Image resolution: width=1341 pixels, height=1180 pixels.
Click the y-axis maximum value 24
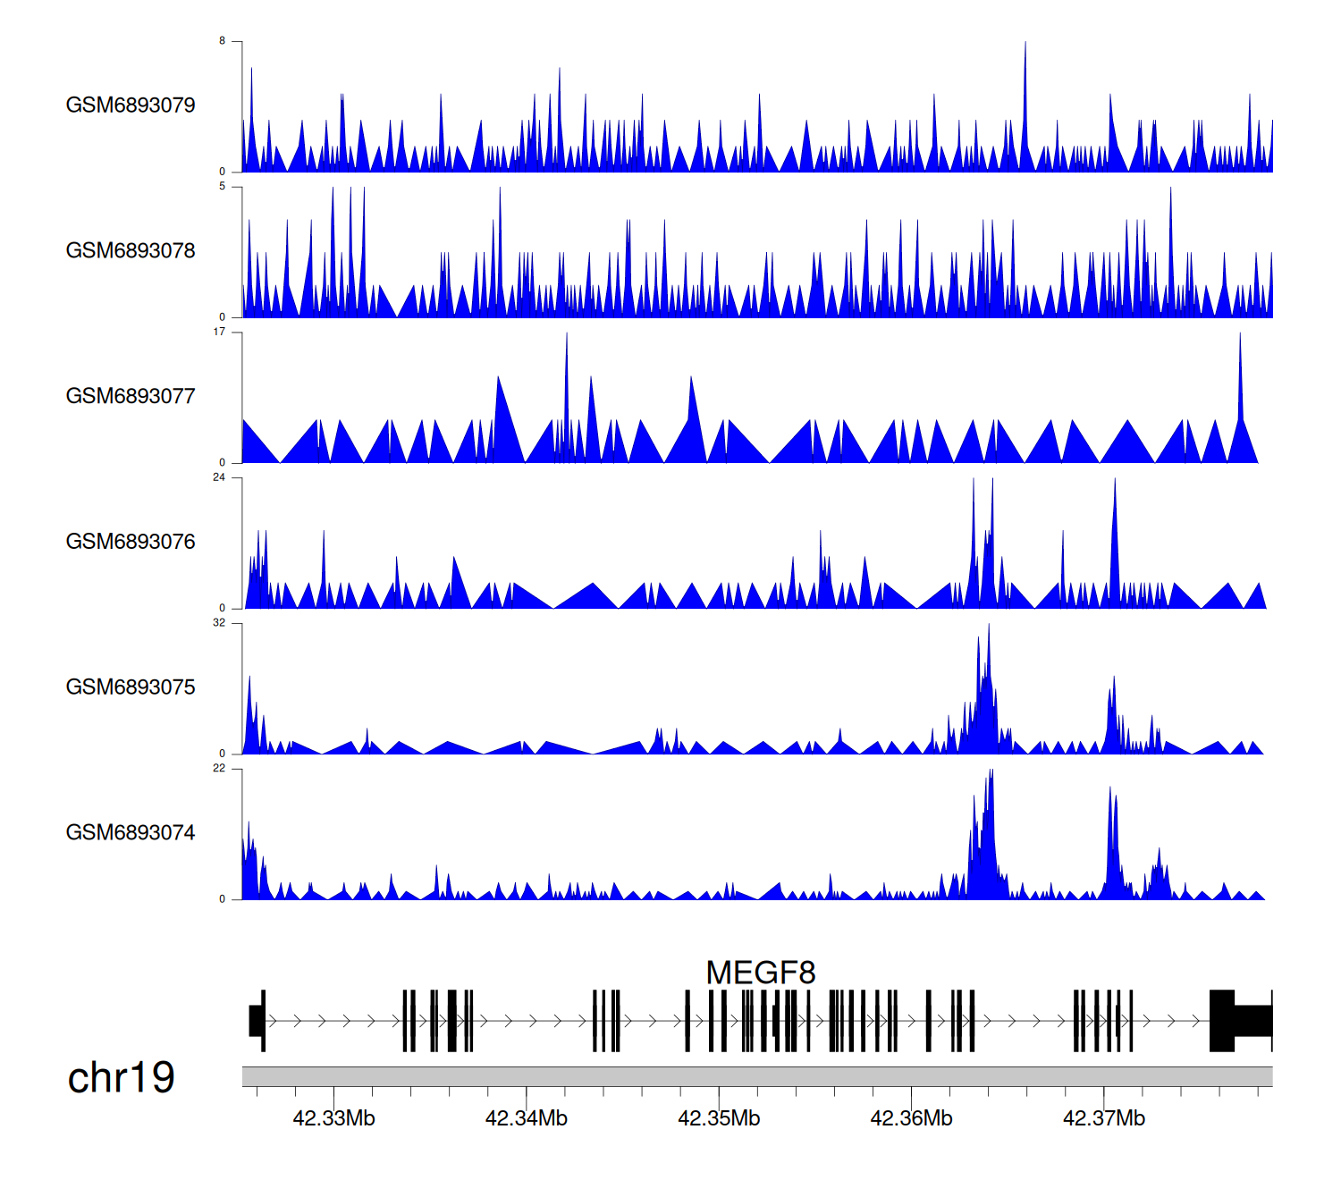[x=219, y=477]
